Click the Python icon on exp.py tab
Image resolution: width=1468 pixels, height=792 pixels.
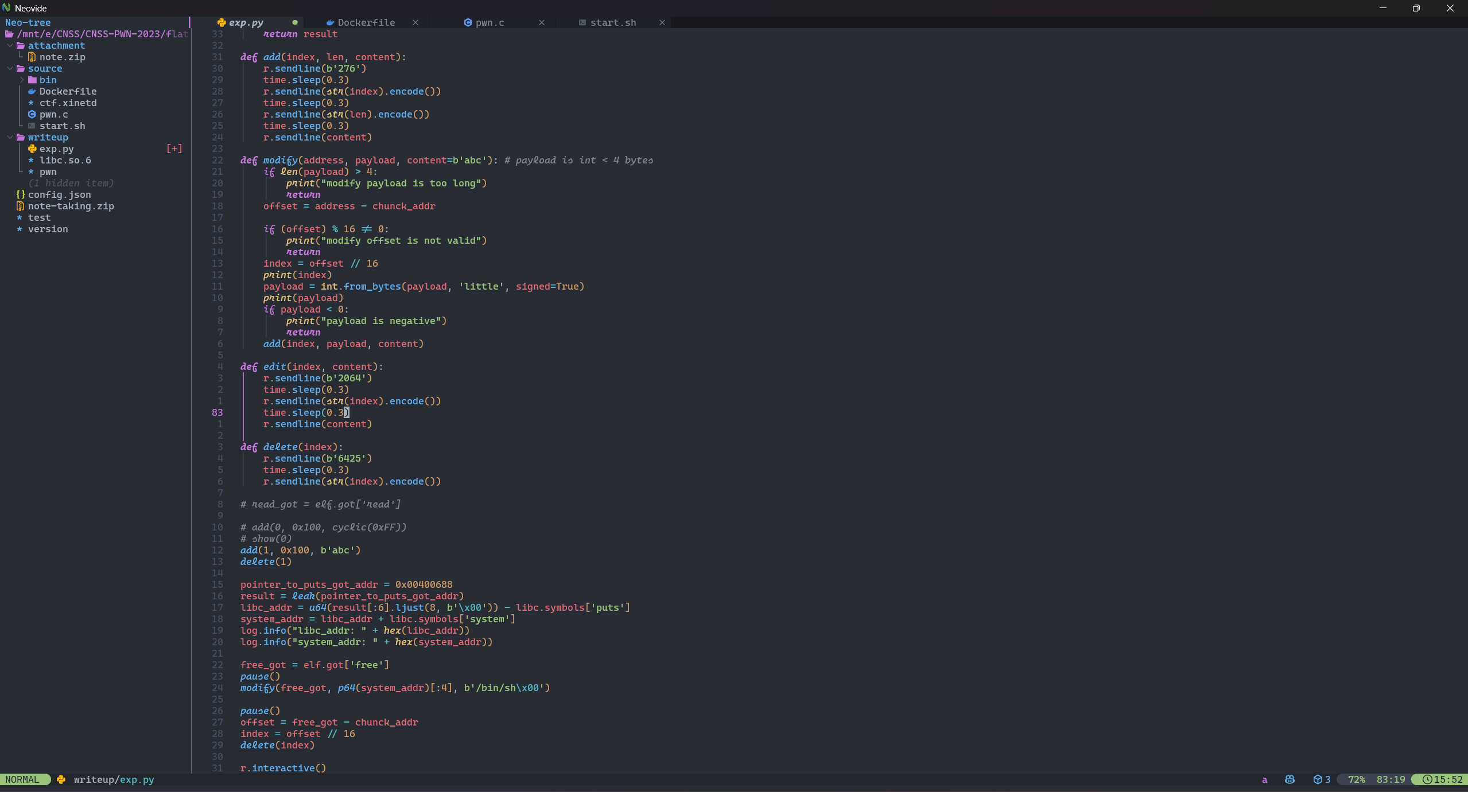pos(222,22)
